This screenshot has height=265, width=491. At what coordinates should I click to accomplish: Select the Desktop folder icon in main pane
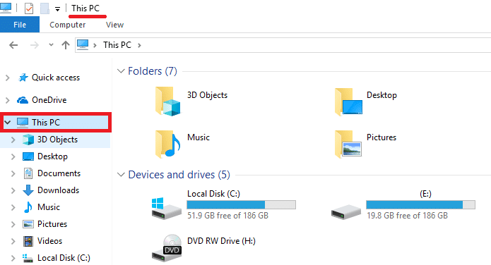[348, 101]
